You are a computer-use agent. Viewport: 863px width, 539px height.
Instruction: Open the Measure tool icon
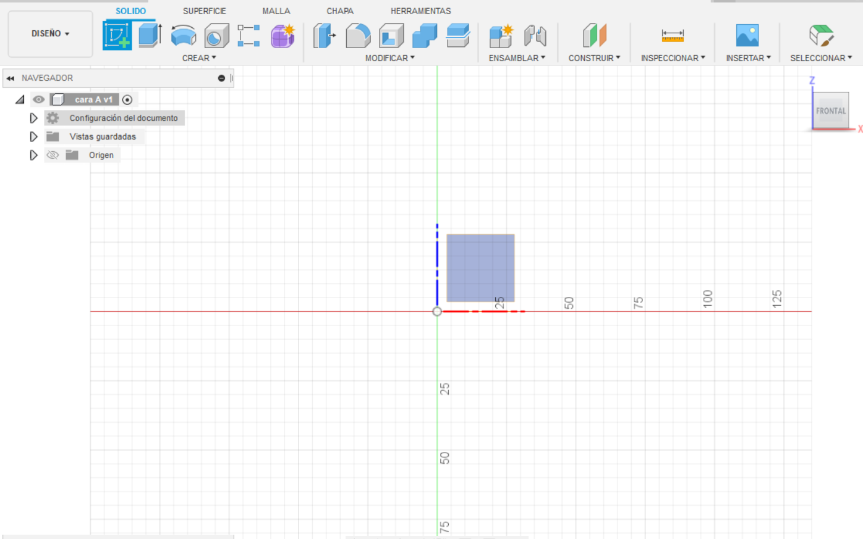click(x=673, y=36)
